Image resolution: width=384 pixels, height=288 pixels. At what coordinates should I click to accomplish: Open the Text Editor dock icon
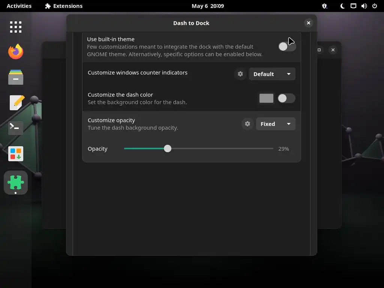pos(16,103)
